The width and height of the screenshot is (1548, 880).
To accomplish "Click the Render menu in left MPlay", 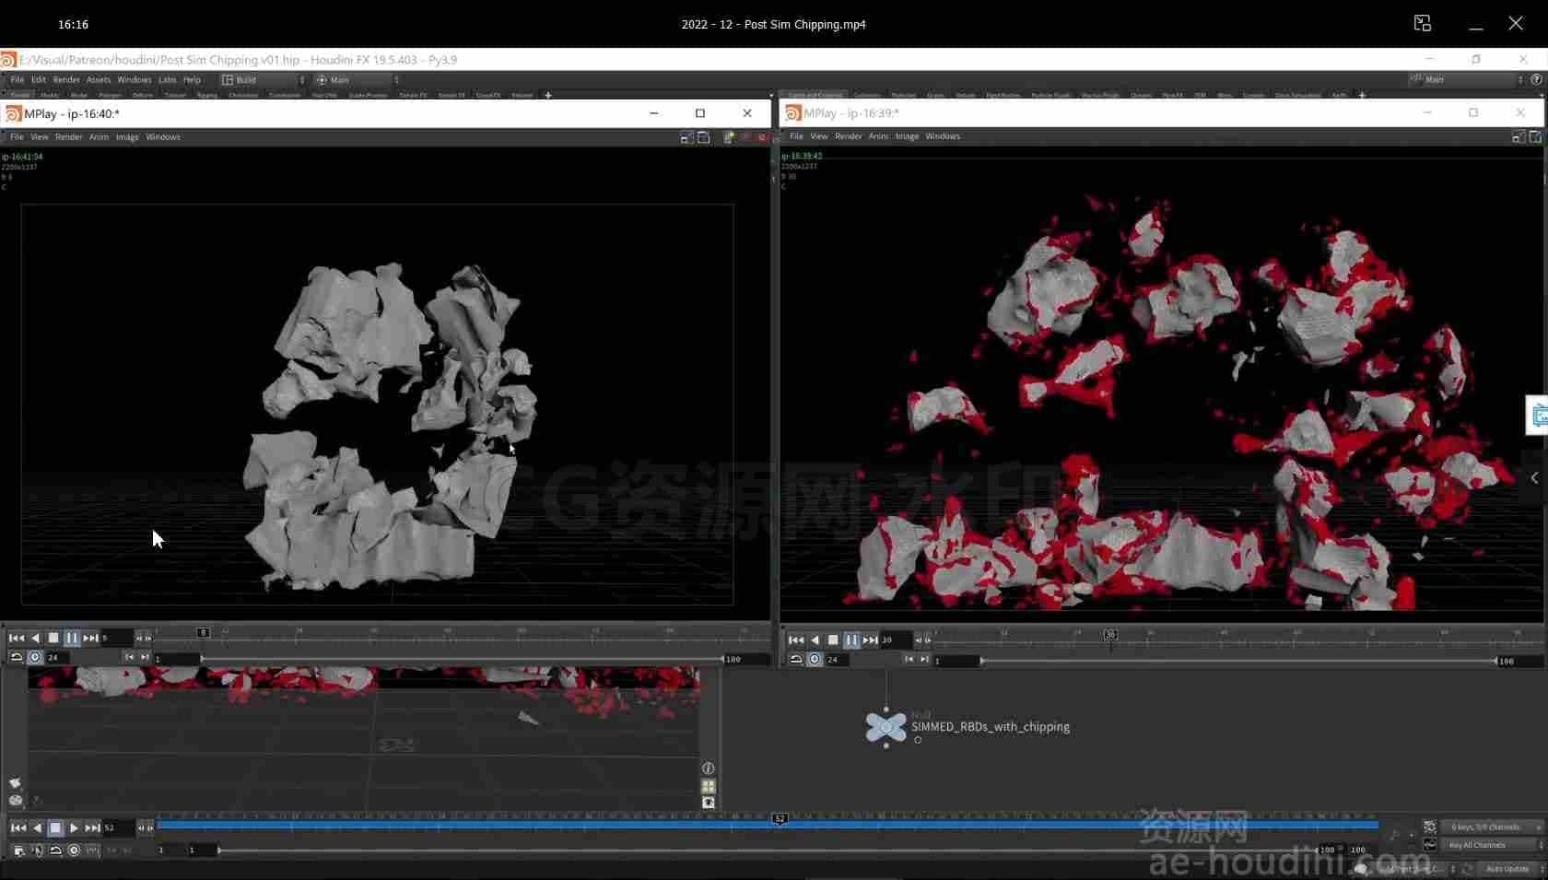I will (68, 137).
